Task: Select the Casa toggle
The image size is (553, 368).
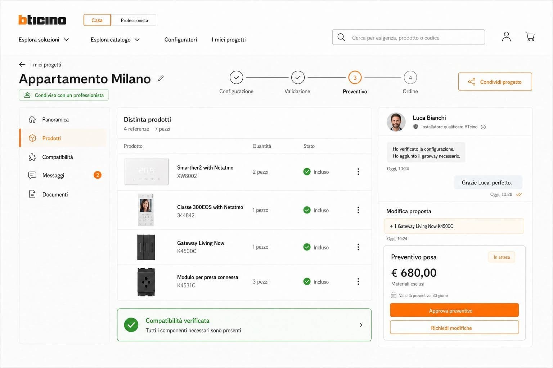Action: click(97, 20)
